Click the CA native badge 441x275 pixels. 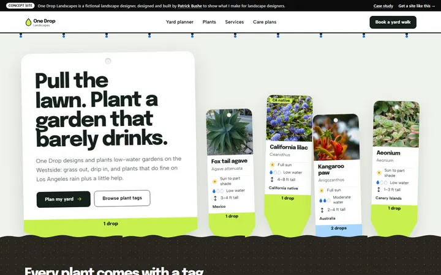[x=281, y=100]
